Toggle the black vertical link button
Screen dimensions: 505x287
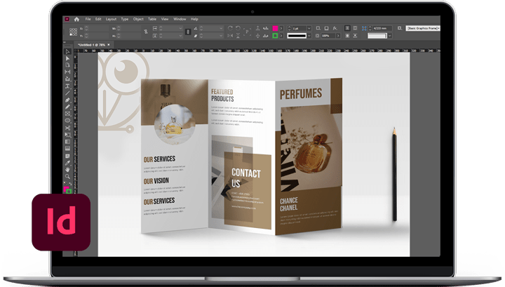pyautogui.click(x=188, y=32)
